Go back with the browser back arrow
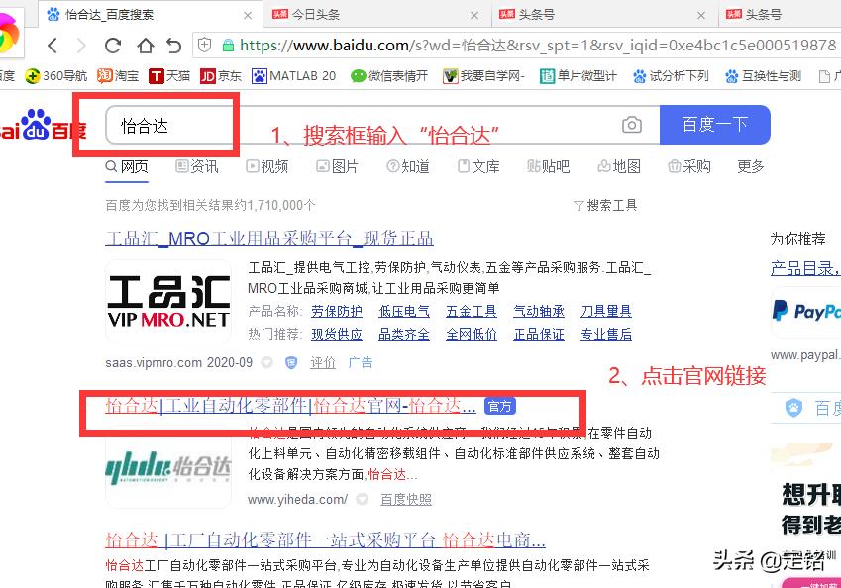This screenshot has width=841, height=588. (53, 46)
